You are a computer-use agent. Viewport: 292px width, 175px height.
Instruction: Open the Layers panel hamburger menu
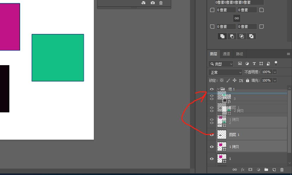(x=288, y=54)
